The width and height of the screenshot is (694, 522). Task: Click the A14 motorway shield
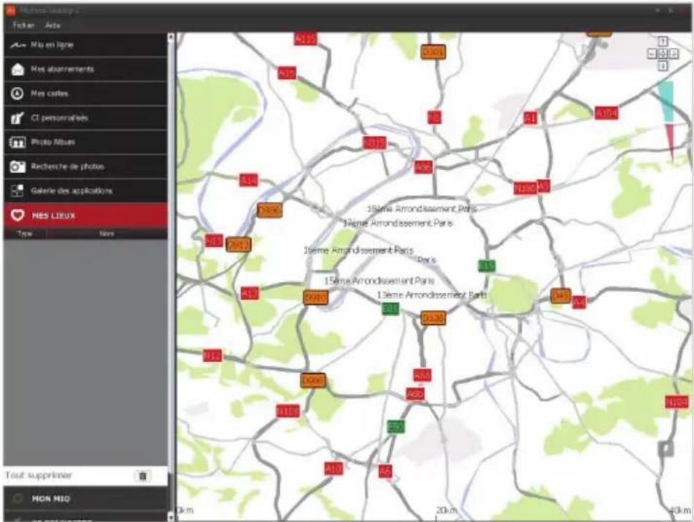(x=248, y=180)
